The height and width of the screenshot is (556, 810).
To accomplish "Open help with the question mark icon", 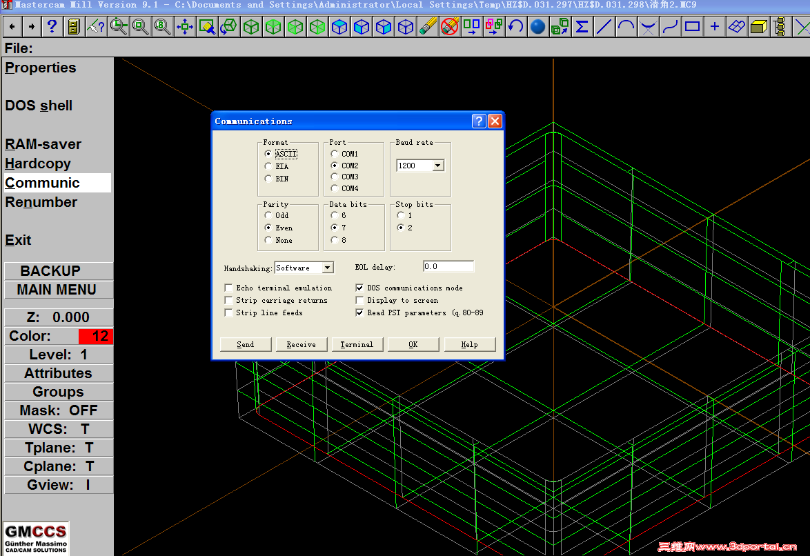I will pos(52,26).
